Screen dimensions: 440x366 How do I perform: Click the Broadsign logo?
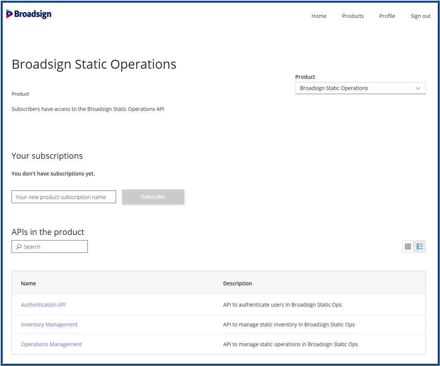[x=29, y=14]
